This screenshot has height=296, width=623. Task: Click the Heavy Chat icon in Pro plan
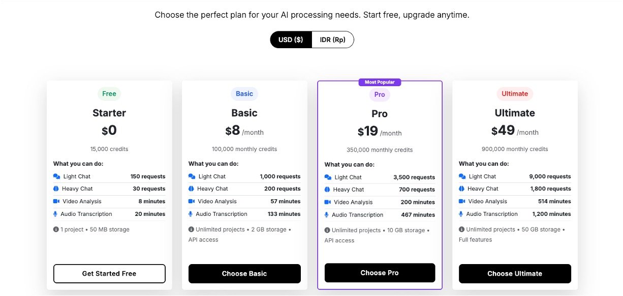[x=328, y=190]
